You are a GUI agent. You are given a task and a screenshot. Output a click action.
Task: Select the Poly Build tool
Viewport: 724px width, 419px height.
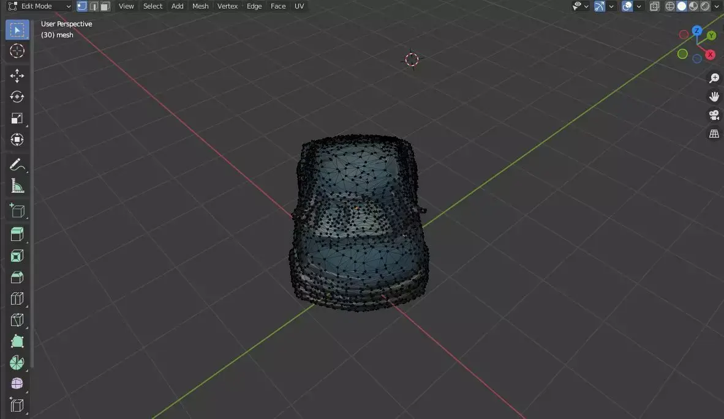click(x=17, y=341)
